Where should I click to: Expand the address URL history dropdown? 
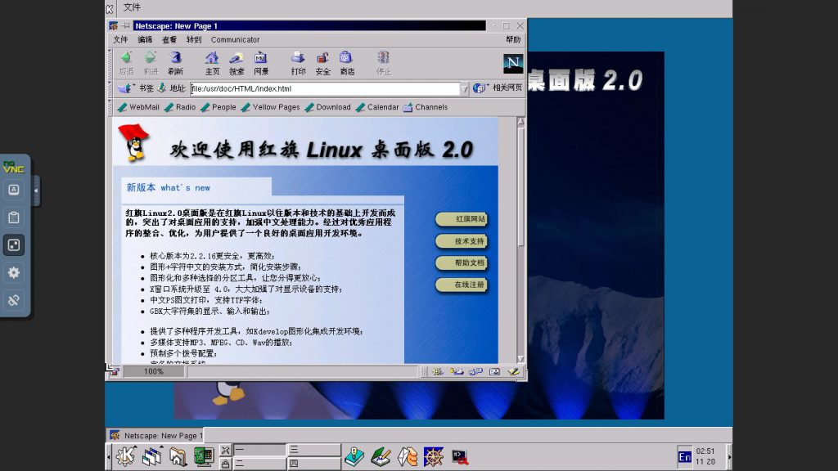tap(465, 88)
